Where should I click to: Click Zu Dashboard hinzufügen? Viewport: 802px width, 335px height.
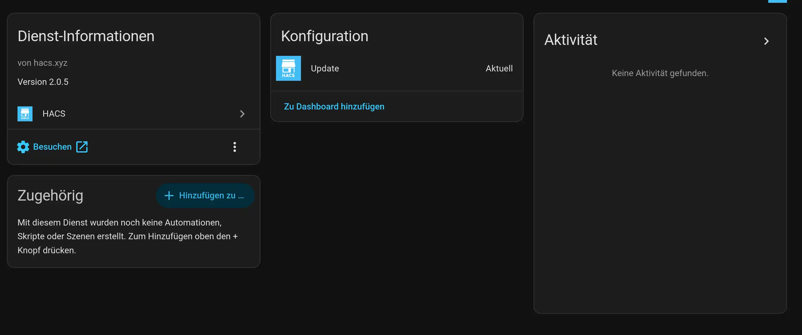pos(334,107)
